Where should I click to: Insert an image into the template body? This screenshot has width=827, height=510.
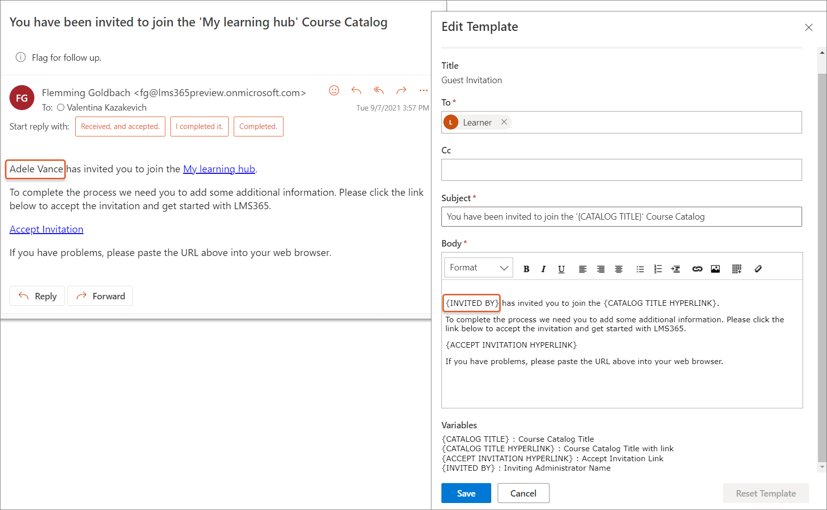715,269
